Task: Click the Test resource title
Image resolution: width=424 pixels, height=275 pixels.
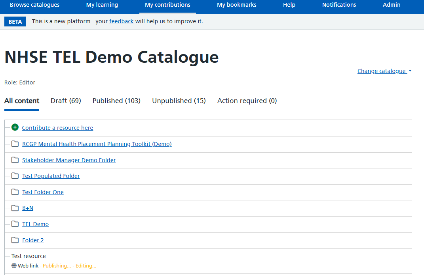Action: point(29,256)
